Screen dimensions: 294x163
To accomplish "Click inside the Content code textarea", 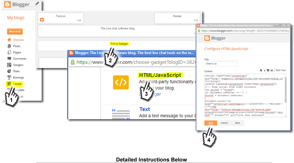I will click(245, 95).
